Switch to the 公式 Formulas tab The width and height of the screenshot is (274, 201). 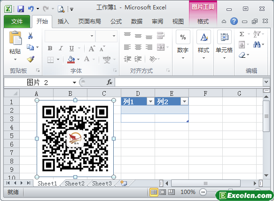click(116, 22)
